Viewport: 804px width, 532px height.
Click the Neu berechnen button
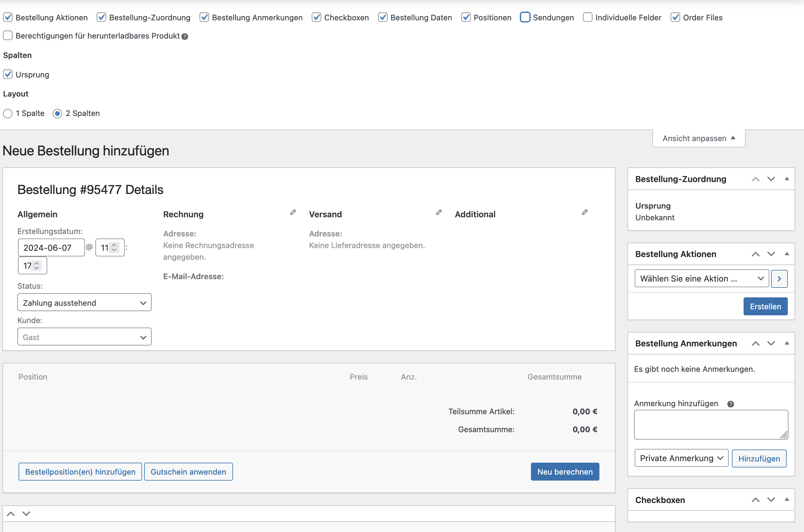[565, 472]
